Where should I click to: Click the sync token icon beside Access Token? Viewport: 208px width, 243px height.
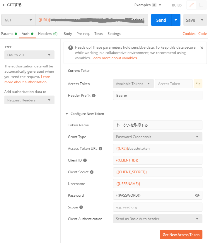(x=198, y=84)
